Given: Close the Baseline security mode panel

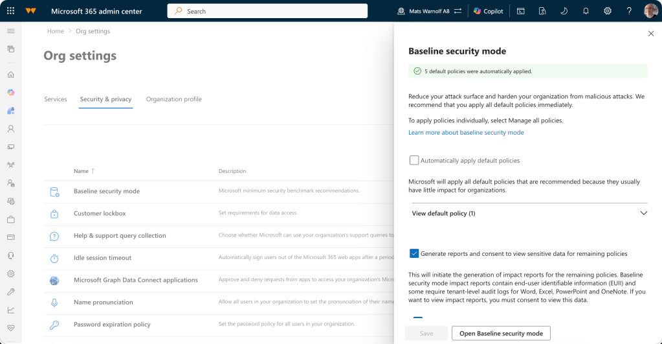Looking at the screenshot, I should (x=651, y=33).
